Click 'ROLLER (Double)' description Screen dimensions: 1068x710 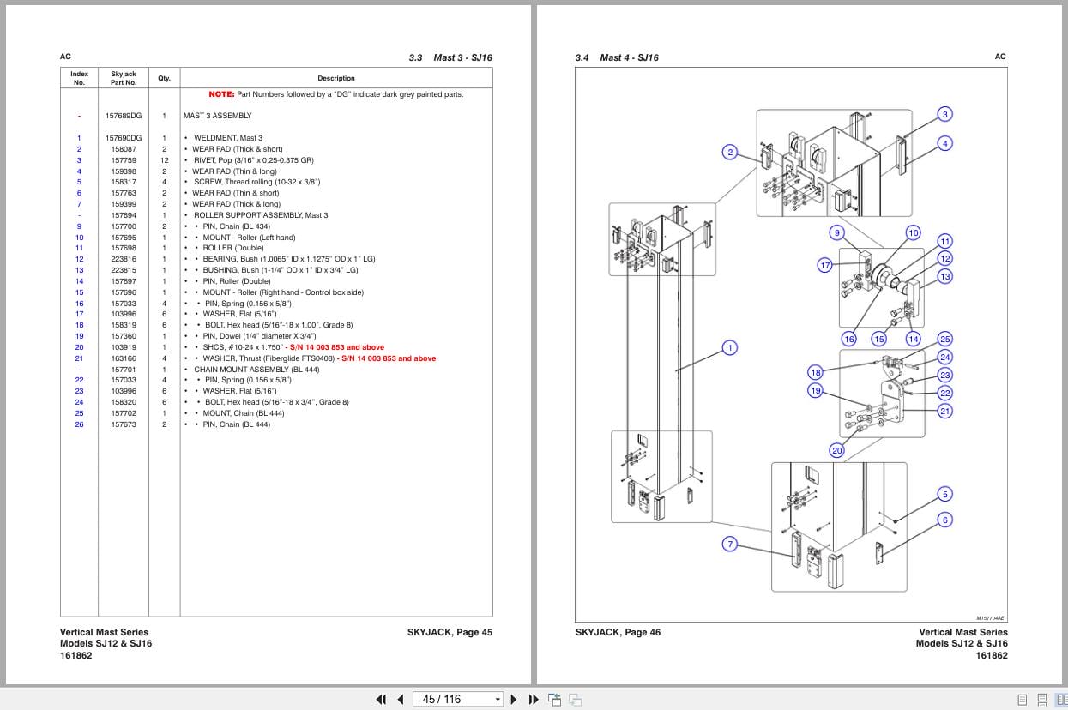click(233, 248)
